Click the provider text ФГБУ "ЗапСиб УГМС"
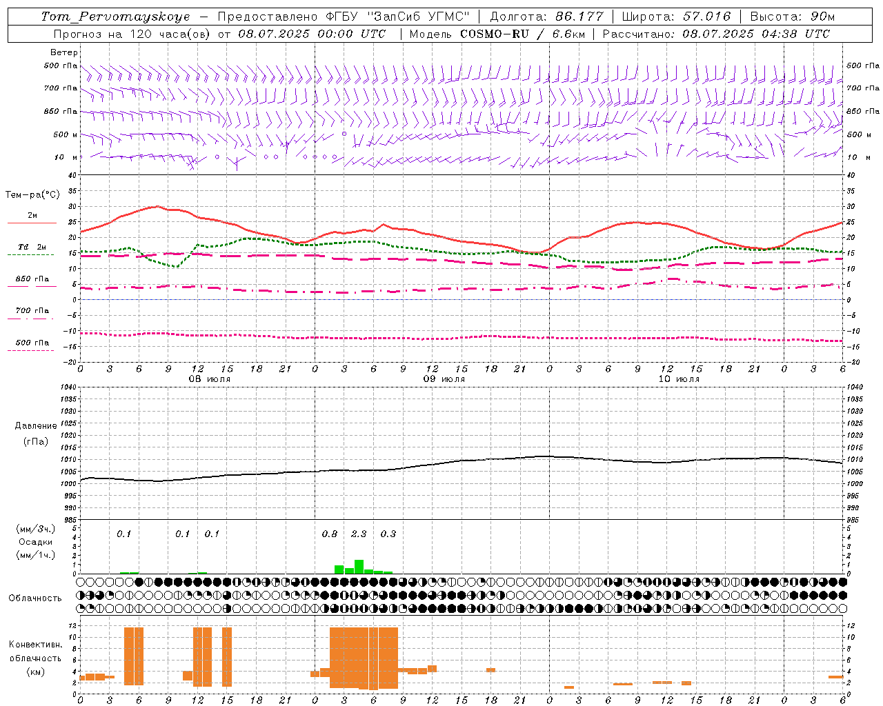This screenshot has width=883, height=706. (398, 17)
